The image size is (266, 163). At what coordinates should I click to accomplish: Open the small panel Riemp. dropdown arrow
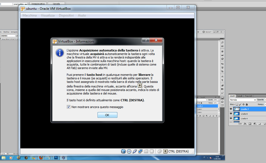coord(218,103)
